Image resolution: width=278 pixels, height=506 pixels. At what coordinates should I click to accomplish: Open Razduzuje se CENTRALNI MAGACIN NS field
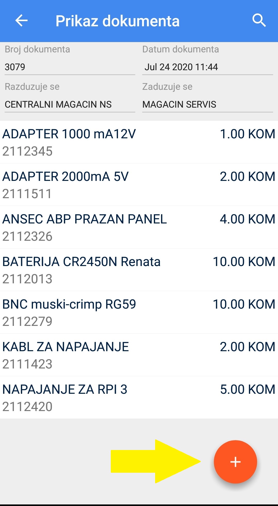click(x=70, y=105)
